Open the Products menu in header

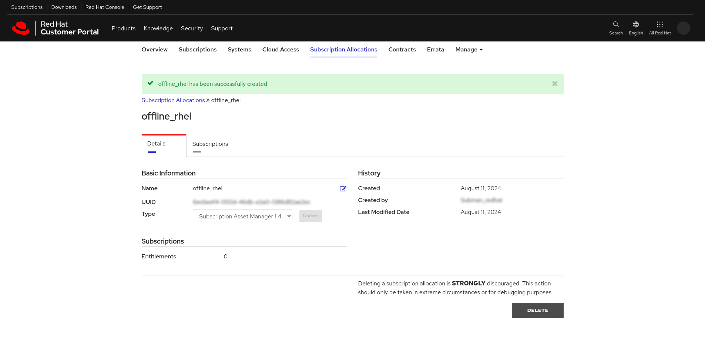coord(123,29)
